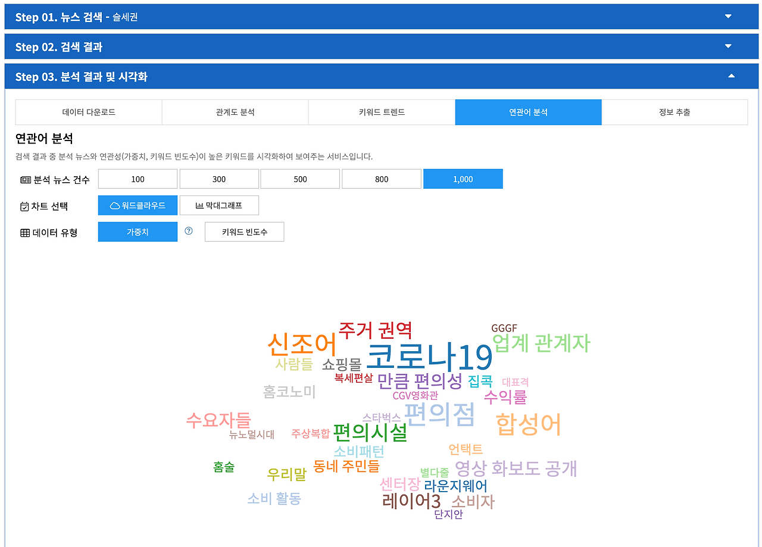The width and height of the screenshot is (762, 547).
Task: Open the help tooltip question mark icon
Action: click(188, 231)
